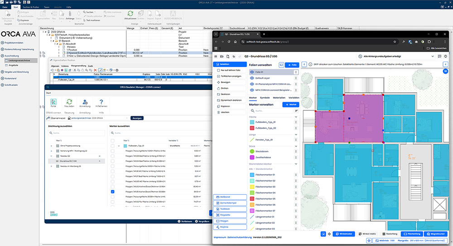Activate the Textblock tool

click(230, 209)
